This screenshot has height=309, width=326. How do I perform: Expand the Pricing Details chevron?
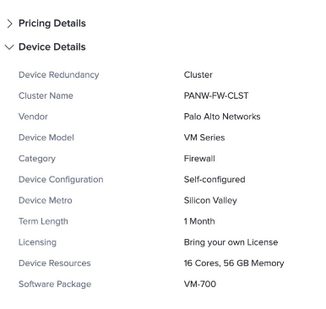(x=9, y=24)
